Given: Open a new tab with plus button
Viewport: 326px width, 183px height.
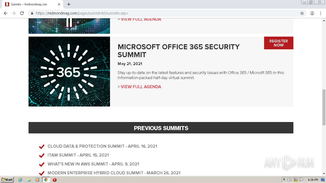Looking at the screenshot, I should (x=69, y=4).
